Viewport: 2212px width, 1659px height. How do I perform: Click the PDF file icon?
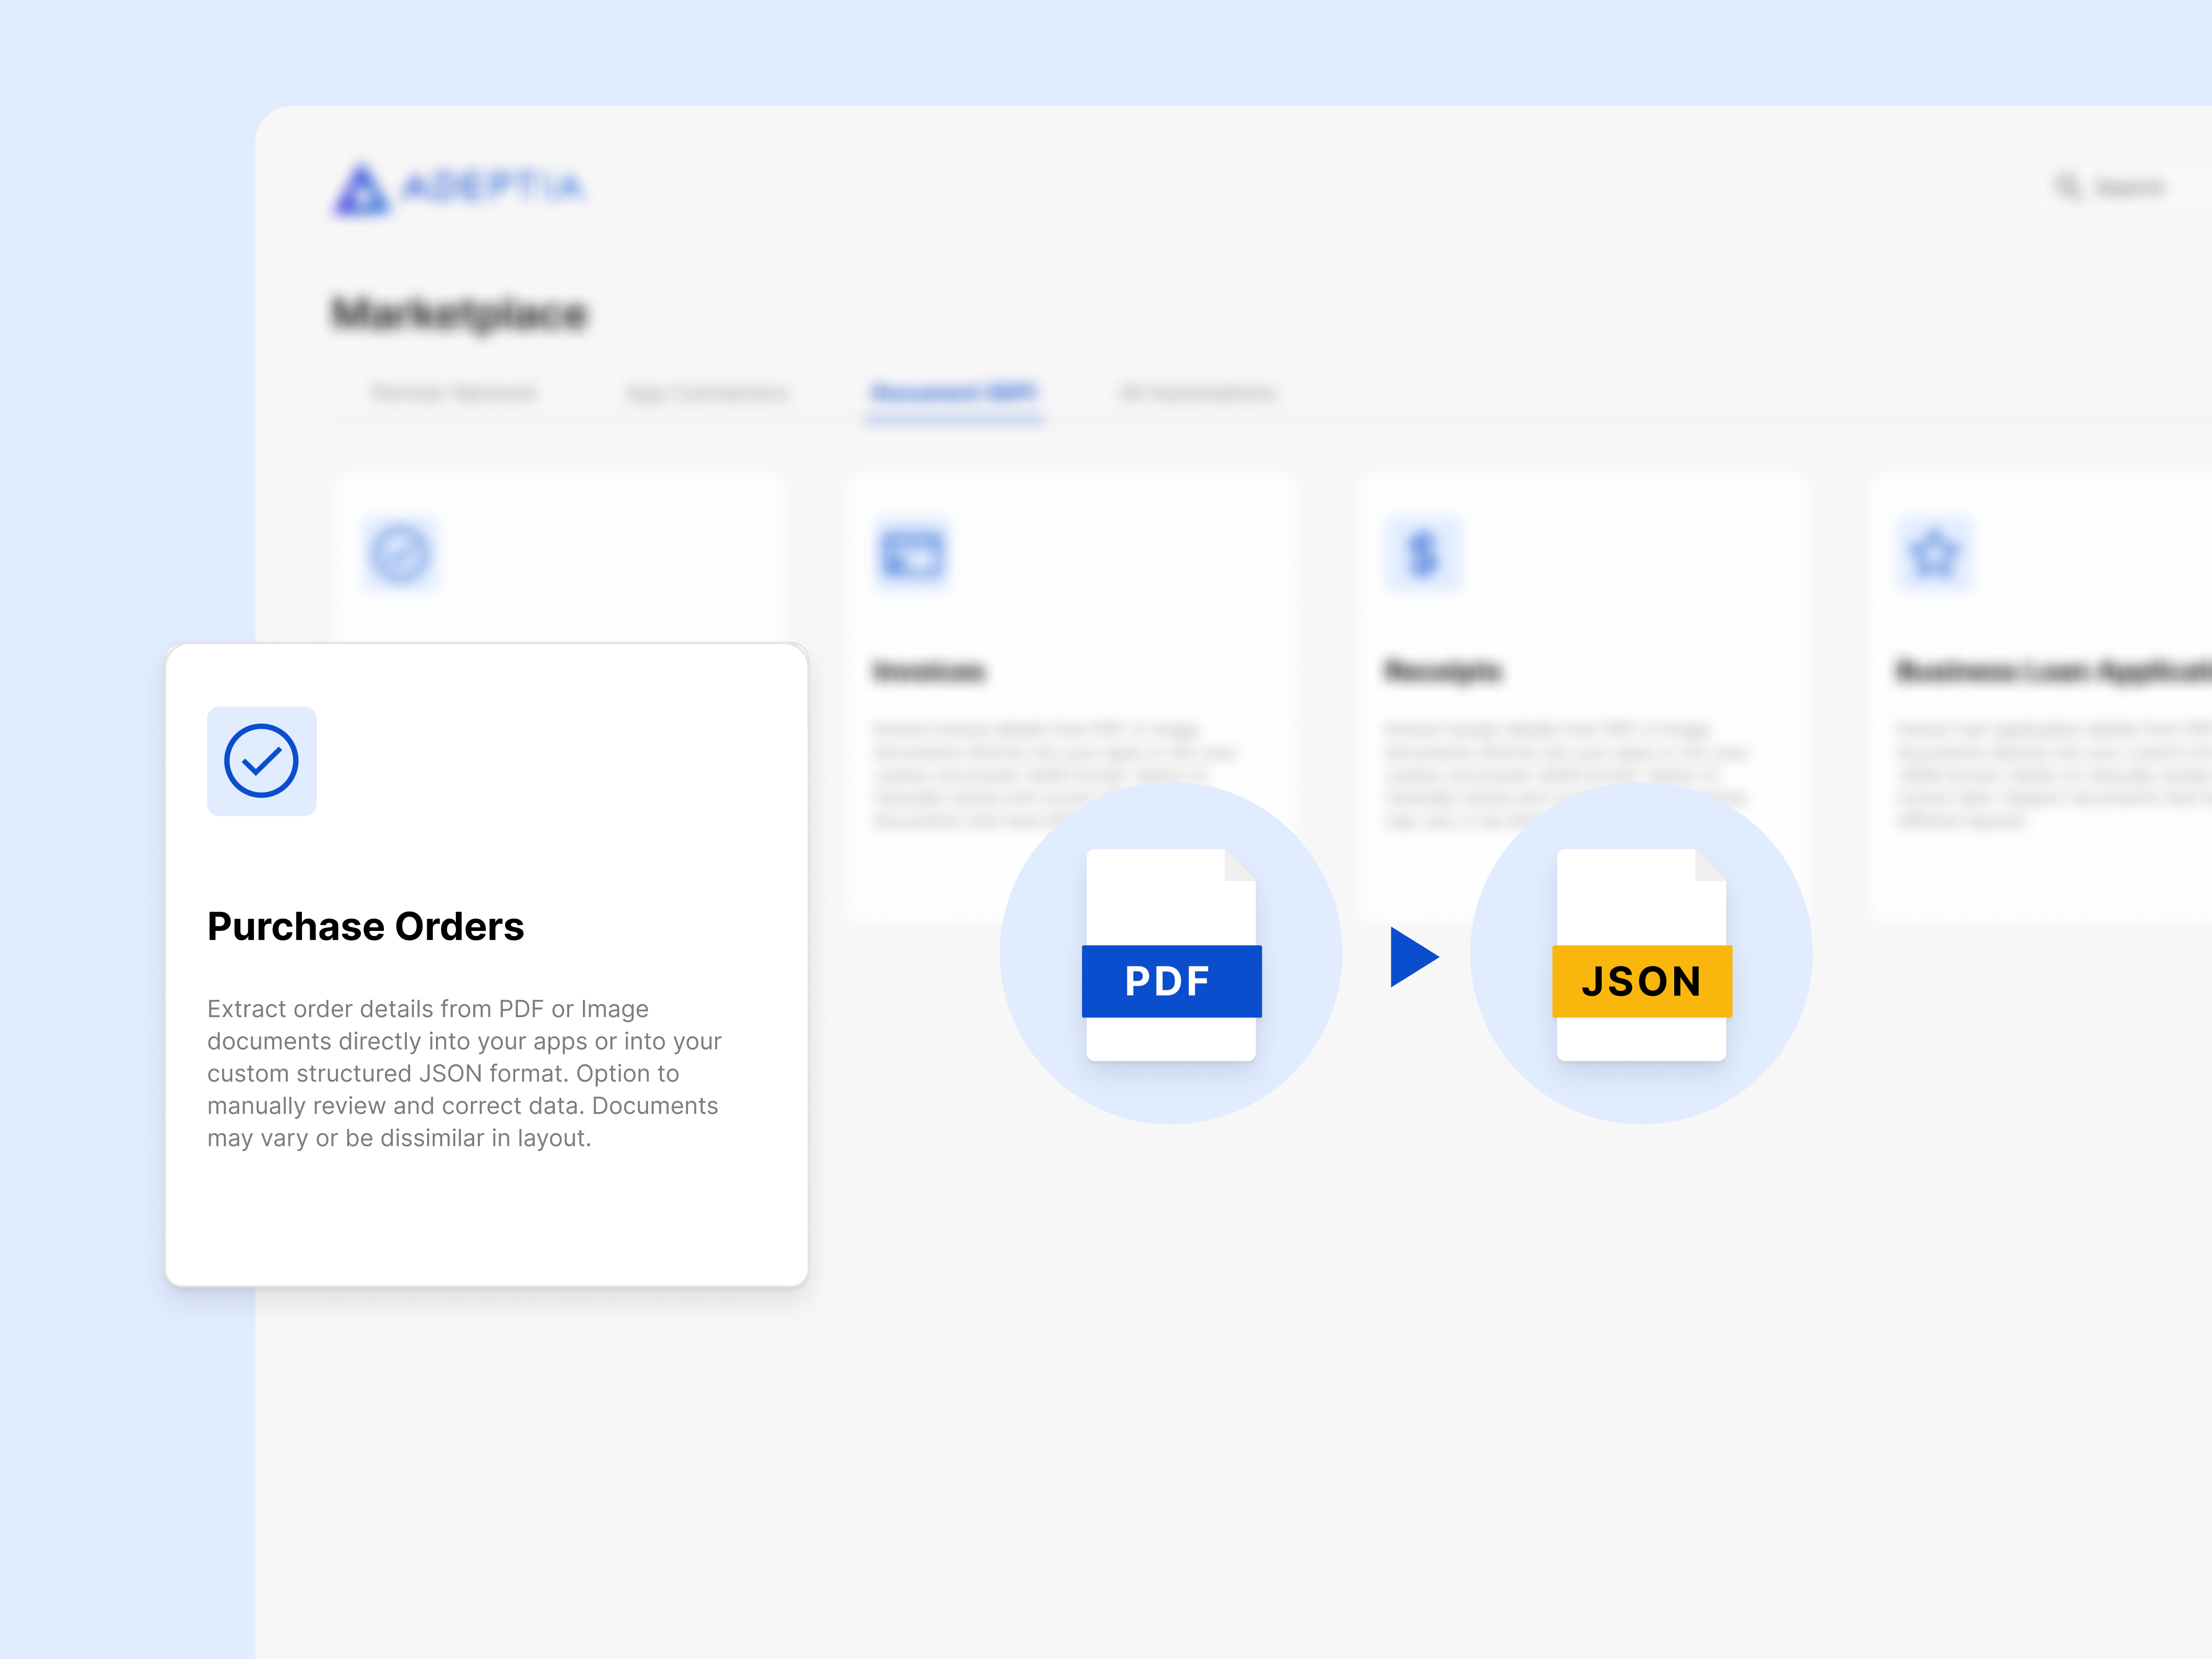click(1171, 955)
